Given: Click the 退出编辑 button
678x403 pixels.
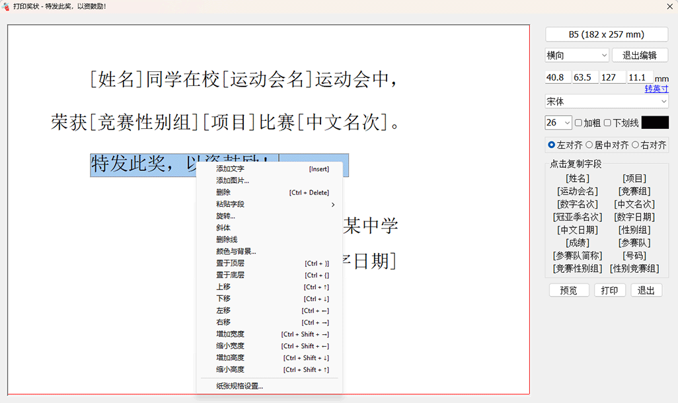Looking at the screenshot, I should (640, 55).
